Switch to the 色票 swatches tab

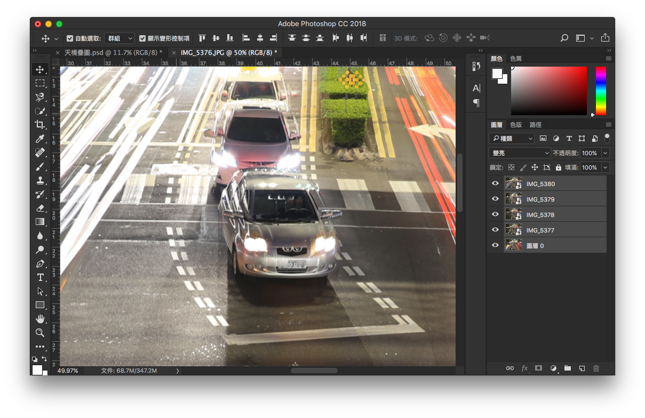pyautogui.click(x=516, y=59)
